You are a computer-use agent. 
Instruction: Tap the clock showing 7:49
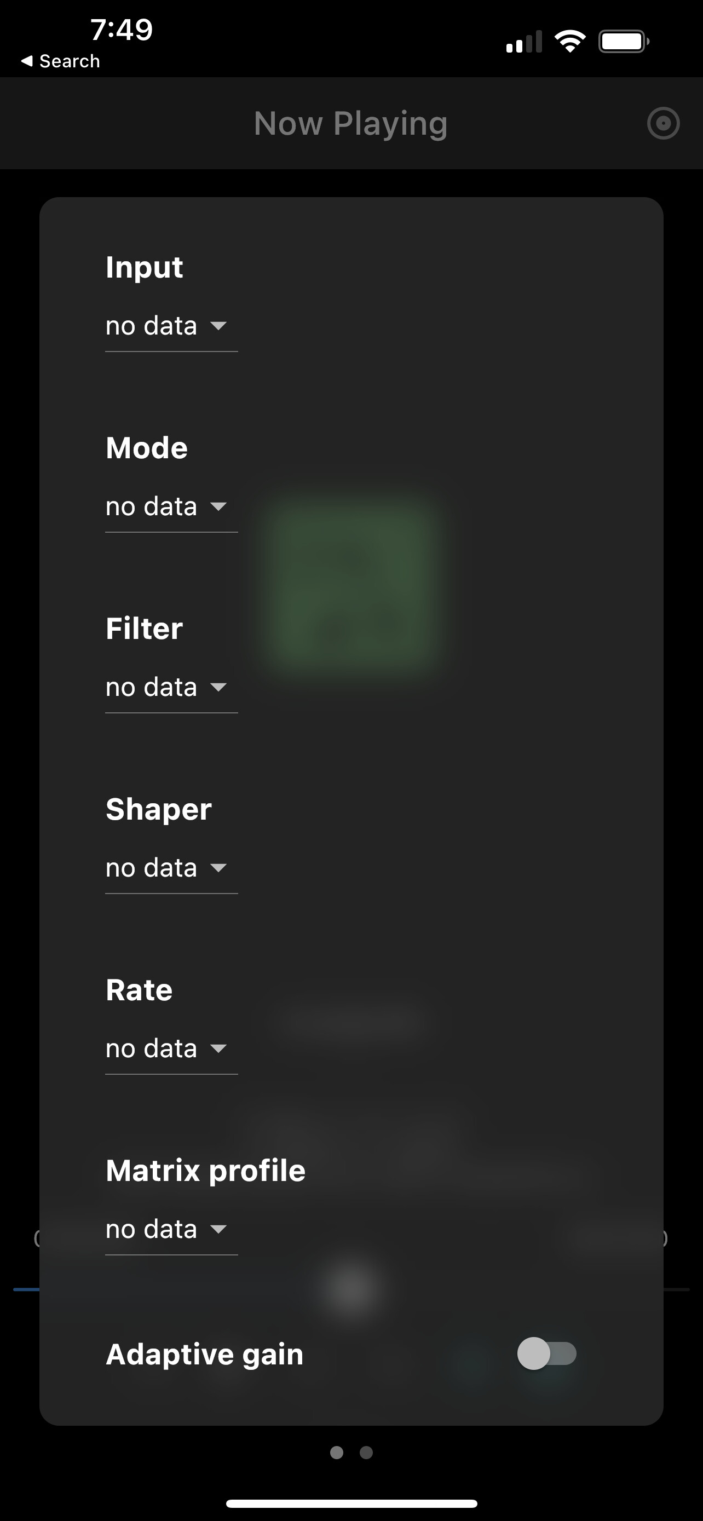pos(122,30)
